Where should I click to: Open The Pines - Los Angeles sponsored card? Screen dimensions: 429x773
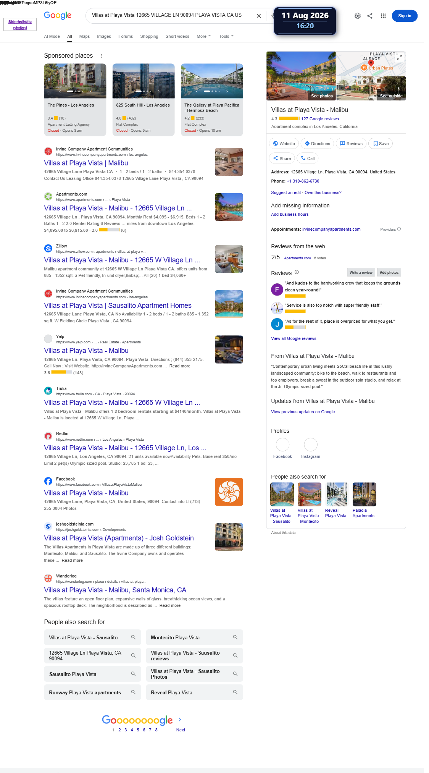[75, 100]
